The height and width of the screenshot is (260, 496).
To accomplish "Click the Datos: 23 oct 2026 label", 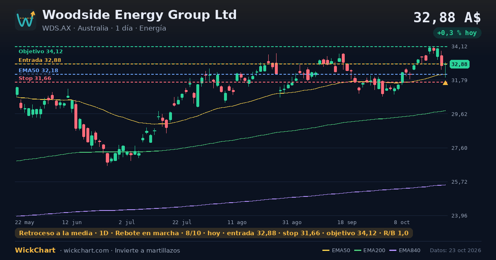I will [x=455, y=251].
